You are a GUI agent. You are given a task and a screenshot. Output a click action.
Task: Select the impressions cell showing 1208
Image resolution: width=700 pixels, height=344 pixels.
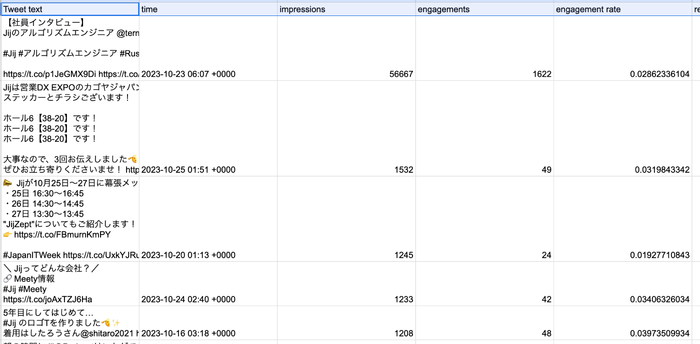click(346, 323)
